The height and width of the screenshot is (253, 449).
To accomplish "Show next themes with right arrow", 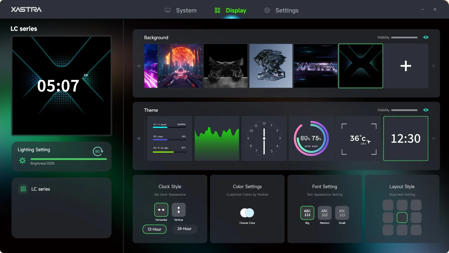I will [434, 138].
